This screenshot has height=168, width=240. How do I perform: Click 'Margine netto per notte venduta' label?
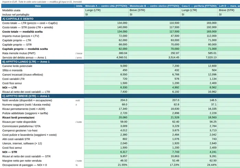pyautogui.click(x=22, y=161)
